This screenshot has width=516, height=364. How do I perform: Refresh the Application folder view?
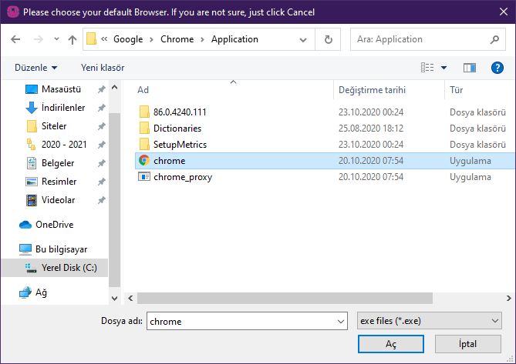coord(328,39)
